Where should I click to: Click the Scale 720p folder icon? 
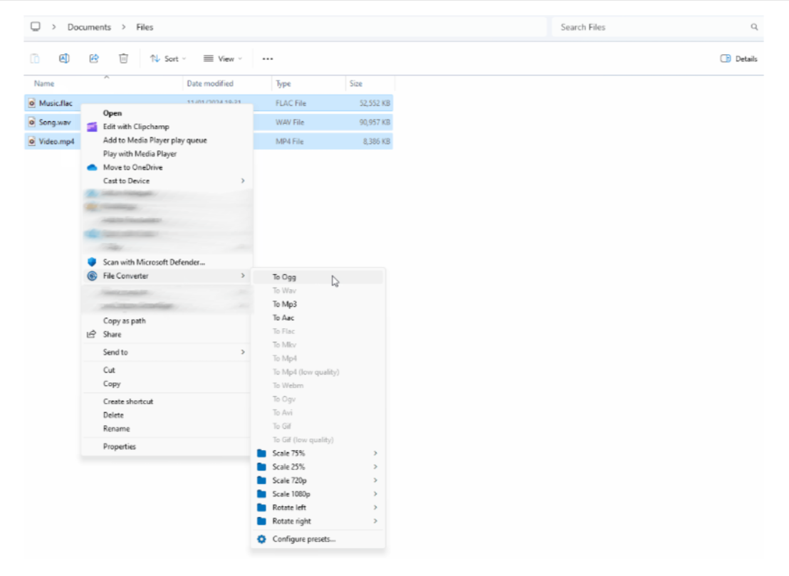point(261,481)
